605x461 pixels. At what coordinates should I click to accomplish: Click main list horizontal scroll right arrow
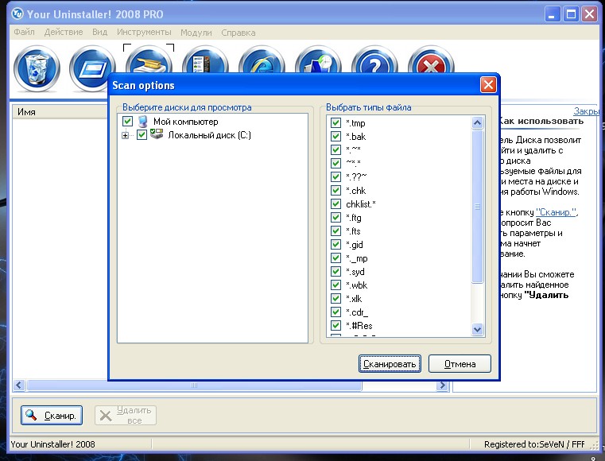(443, 385)
